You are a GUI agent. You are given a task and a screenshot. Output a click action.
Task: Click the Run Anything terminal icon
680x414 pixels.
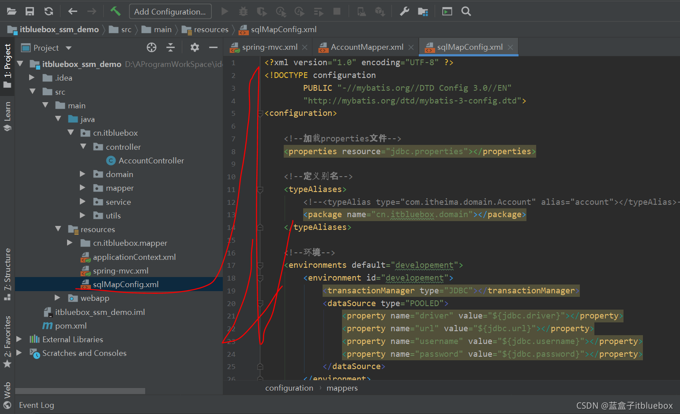coord(447,11)
